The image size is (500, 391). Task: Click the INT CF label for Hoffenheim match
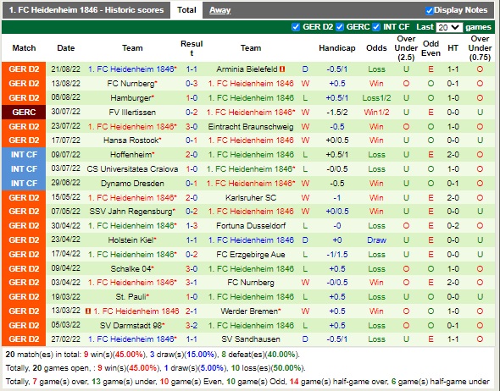(24, 154)
